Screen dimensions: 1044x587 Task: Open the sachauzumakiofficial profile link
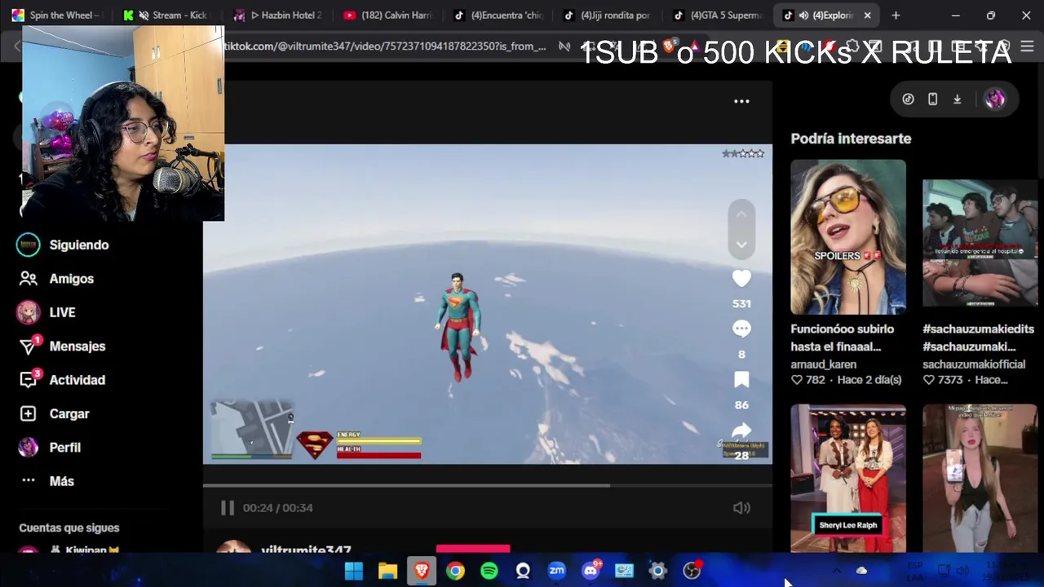click(974, 364)
